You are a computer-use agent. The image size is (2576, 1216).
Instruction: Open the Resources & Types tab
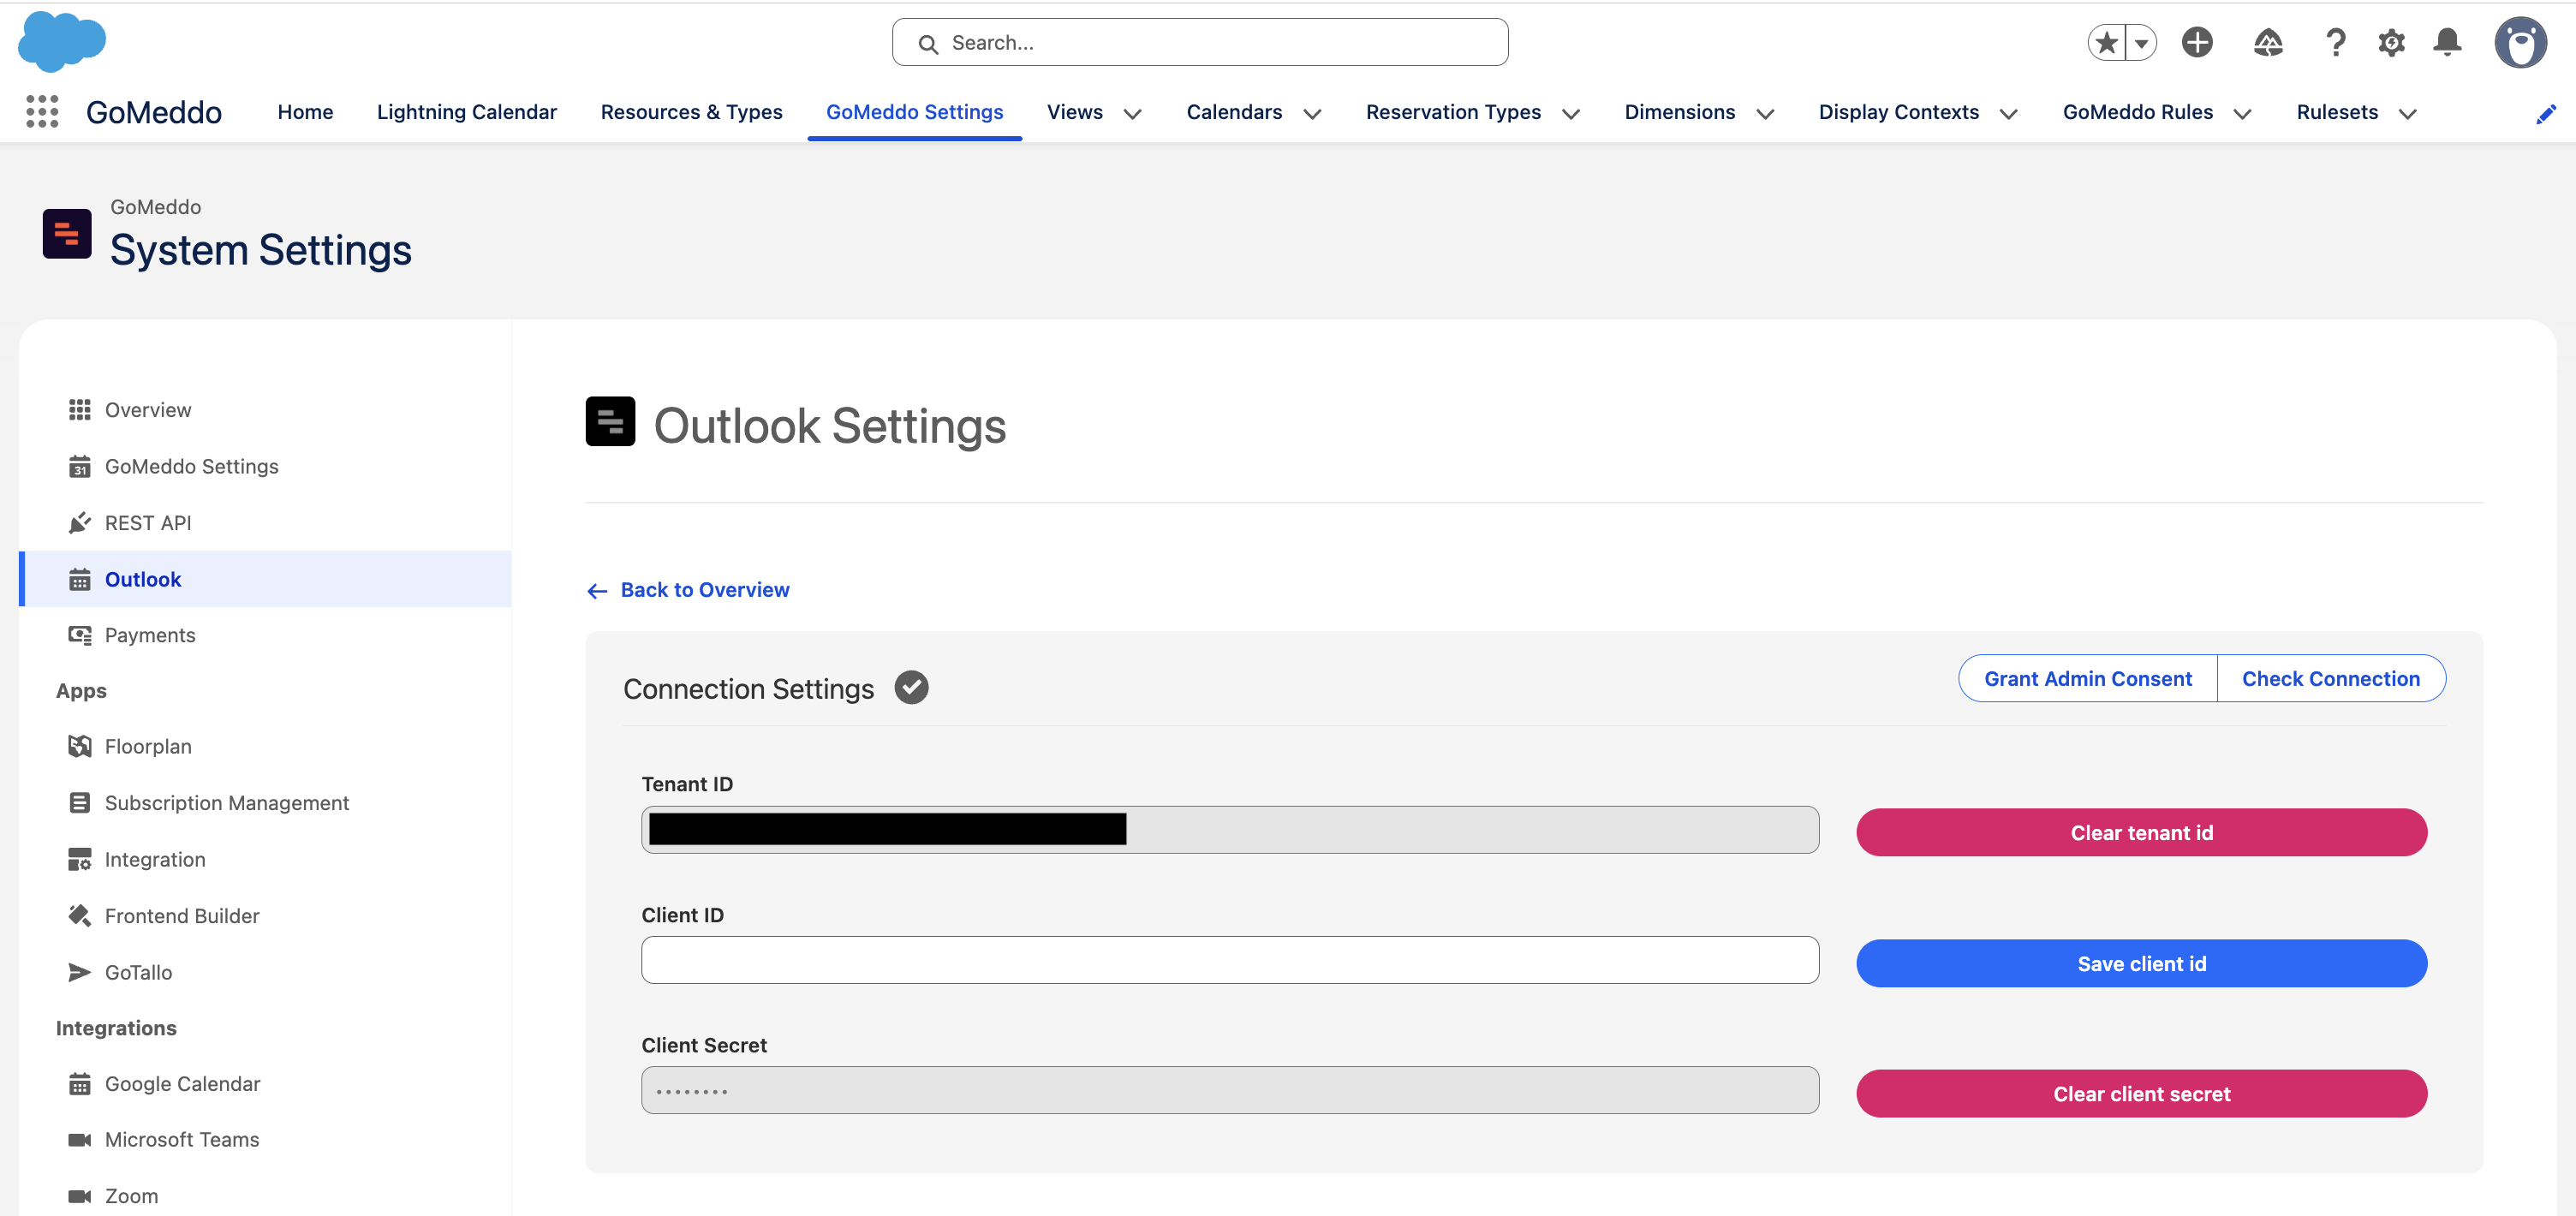(x=692, y=112)
